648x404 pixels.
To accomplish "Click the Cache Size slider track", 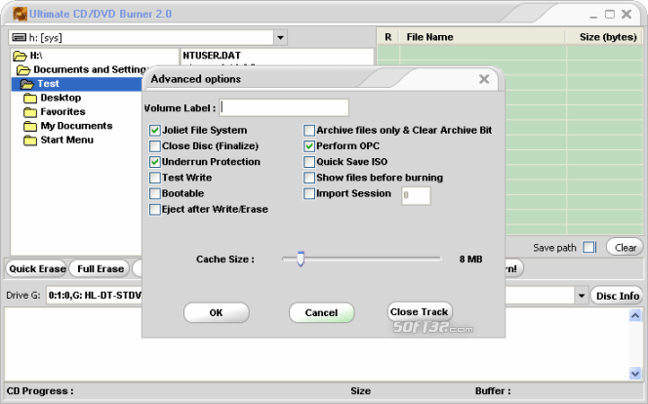I will (x=362, y=259).
